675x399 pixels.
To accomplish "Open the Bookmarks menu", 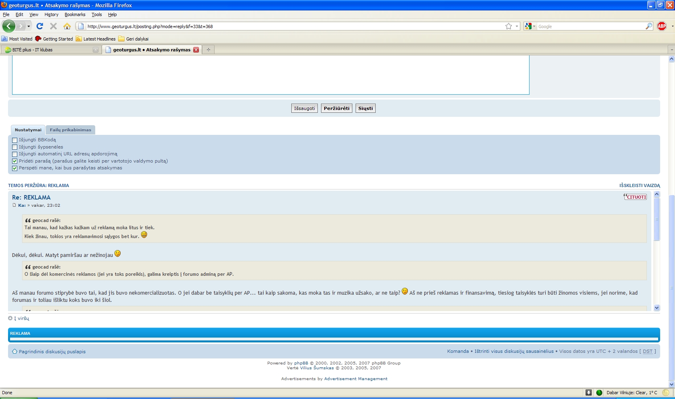I will (x=75, y=14).
